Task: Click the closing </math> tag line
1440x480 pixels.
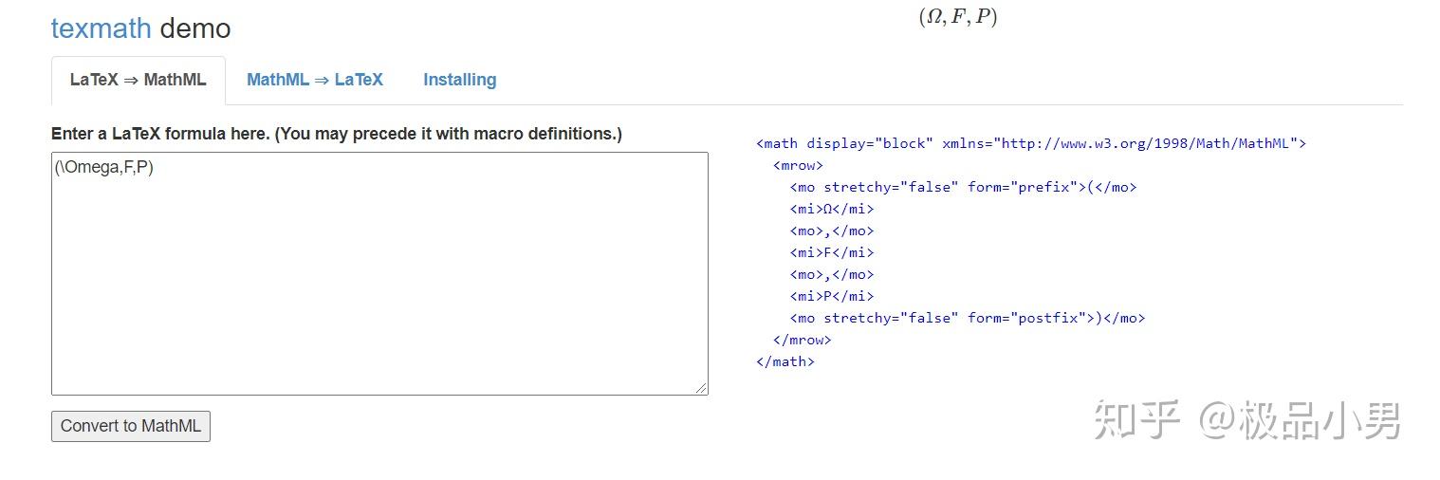Action: [x=785, y=361]
